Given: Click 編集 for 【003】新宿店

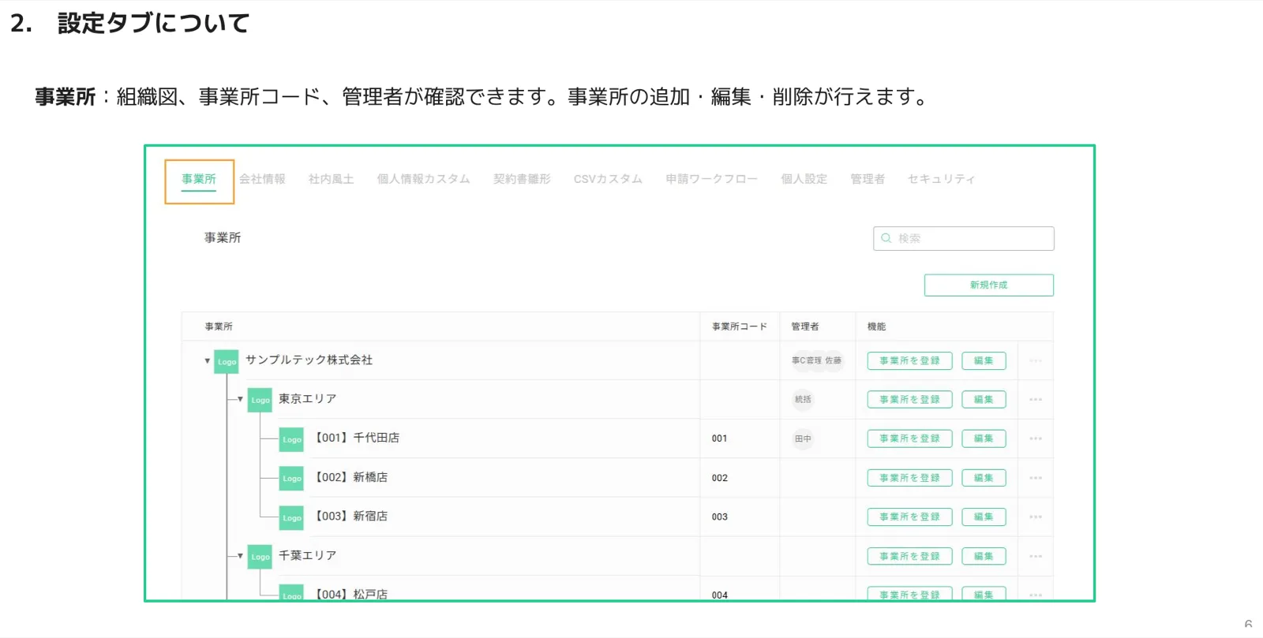Looking at the screenshot, I should coord(984,517).
